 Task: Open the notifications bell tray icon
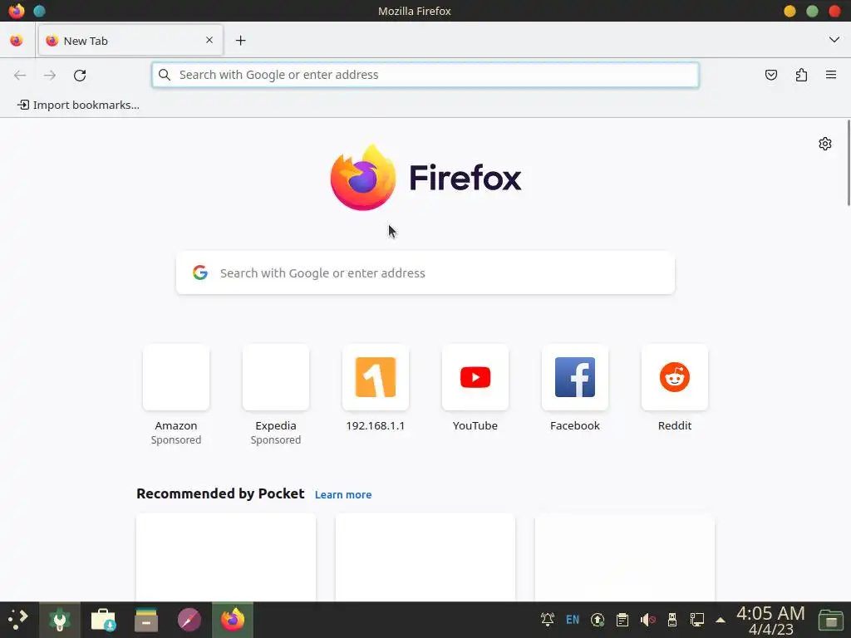(547, 619)
